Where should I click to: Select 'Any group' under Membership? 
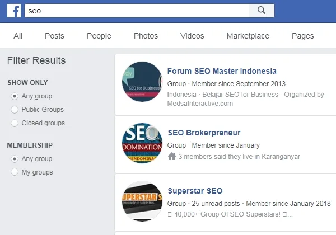(x=15, y=159)
